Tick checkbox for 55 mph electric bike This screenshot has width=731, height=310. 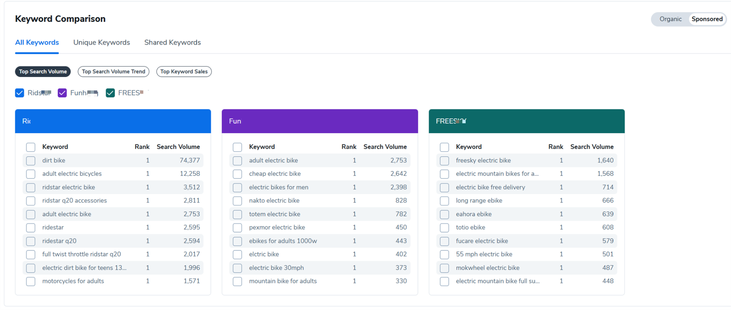tap(444, 254)
